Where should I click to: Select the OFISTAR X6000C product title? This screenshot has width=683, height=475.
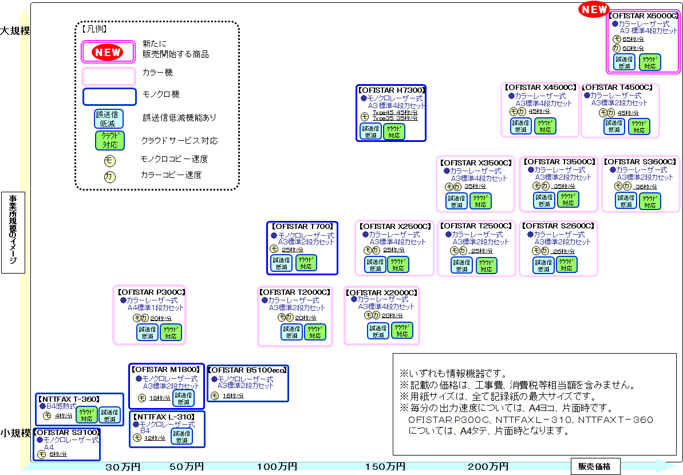pyautogui.click(x=643, y=15)
